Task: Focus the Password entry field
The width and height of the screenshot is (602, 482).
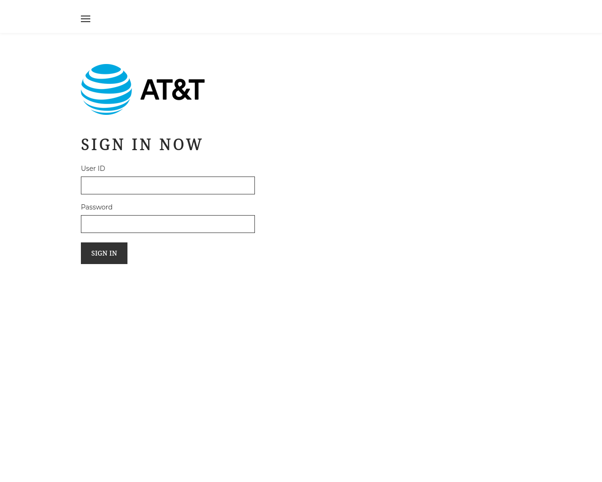Action: click(168, 224)
